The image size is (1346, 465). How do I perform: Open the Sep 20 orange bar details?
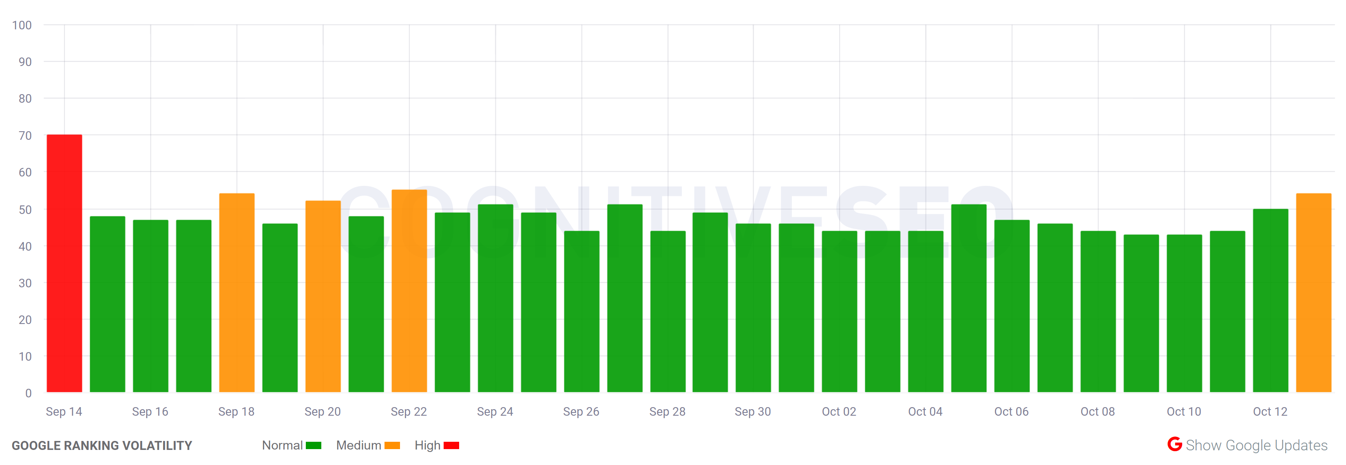point(323,293)
